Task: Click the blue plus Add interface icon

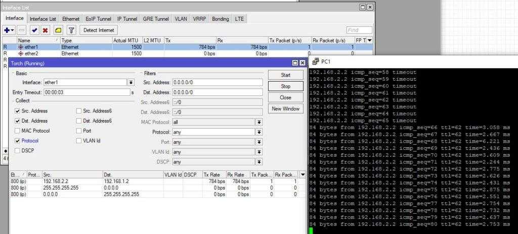Action: coord(8,30)
